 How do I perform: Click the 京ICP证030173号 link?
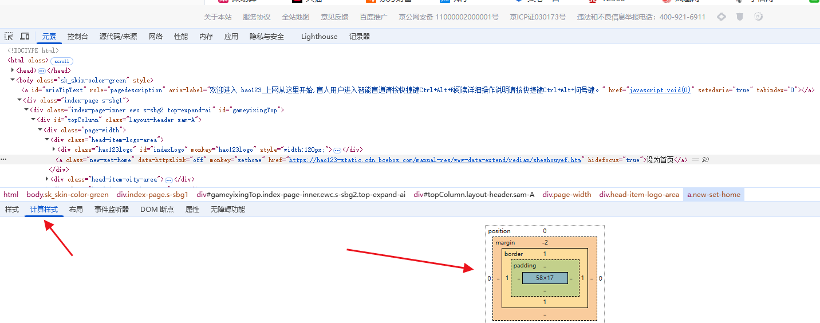[538, 17]
